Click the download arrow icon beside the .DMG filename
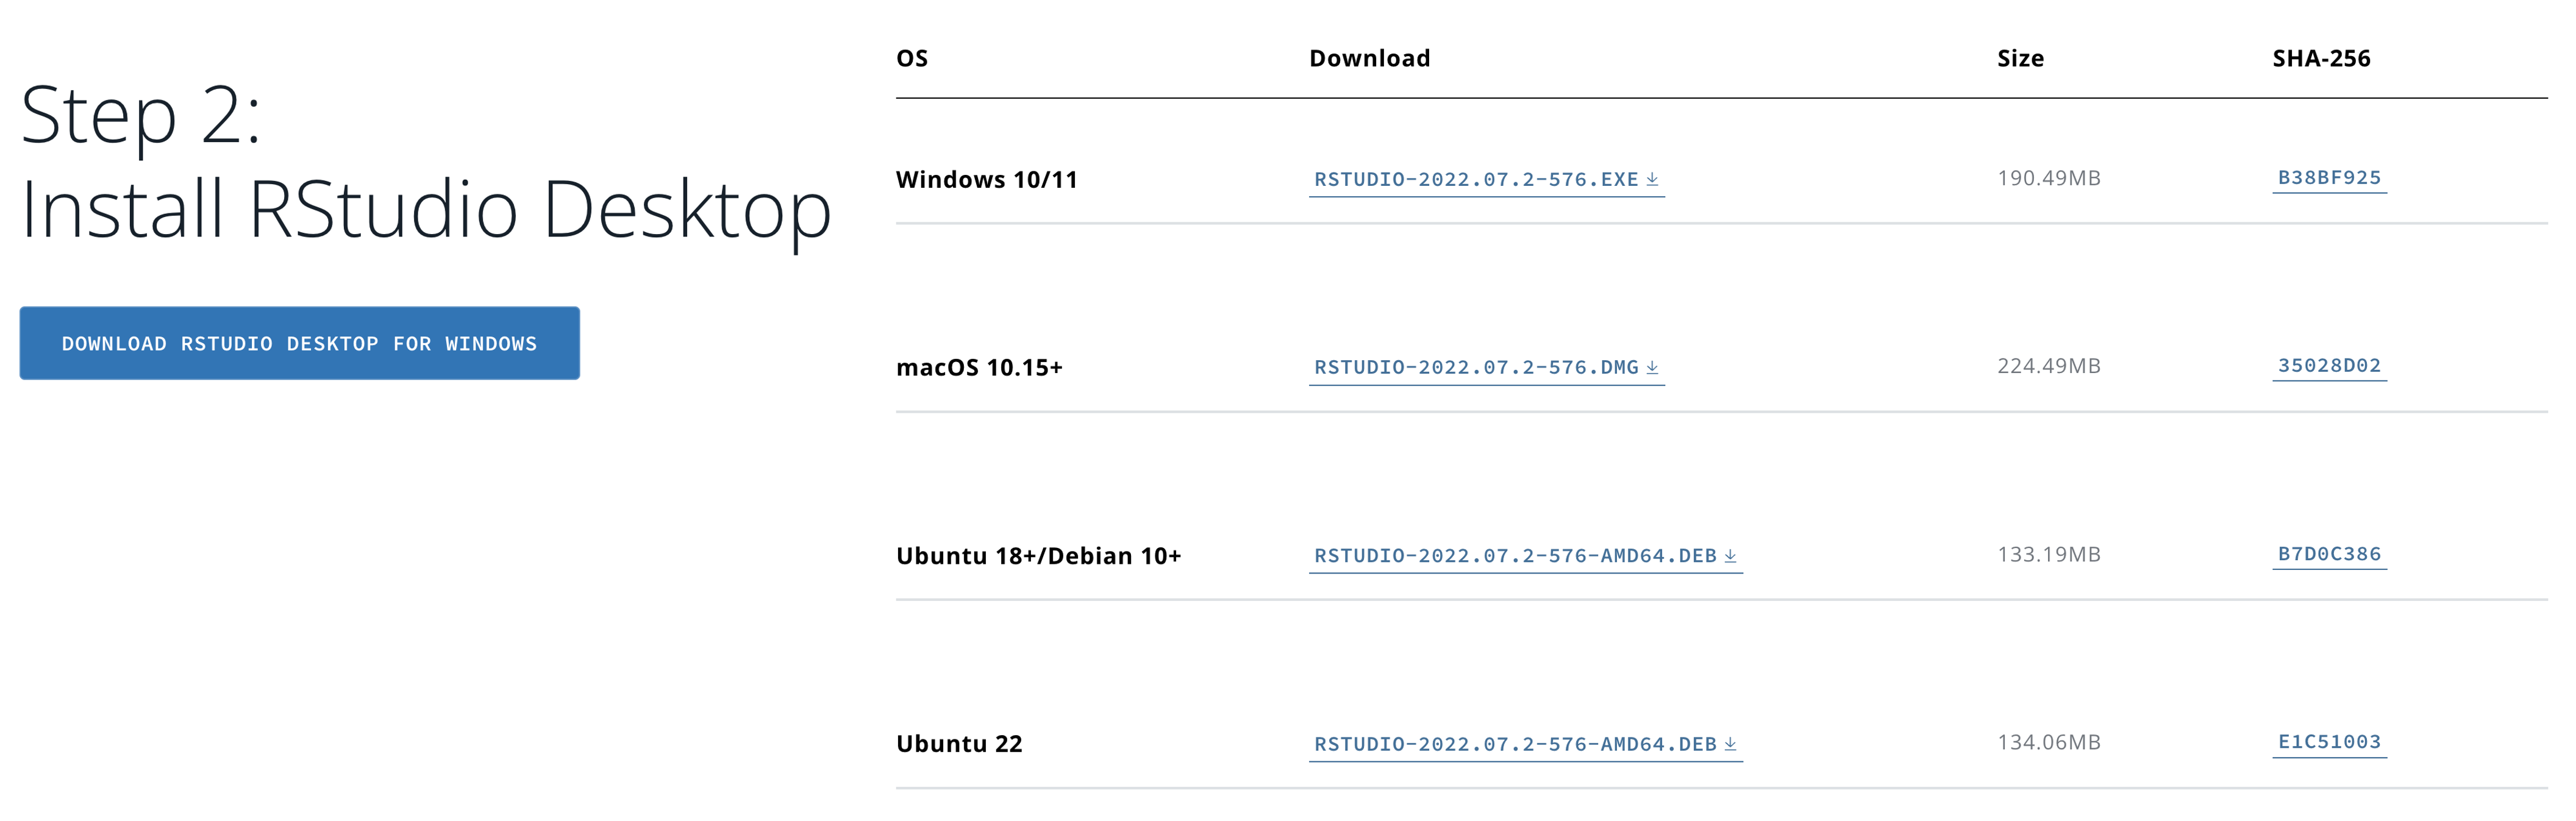 1652,367
